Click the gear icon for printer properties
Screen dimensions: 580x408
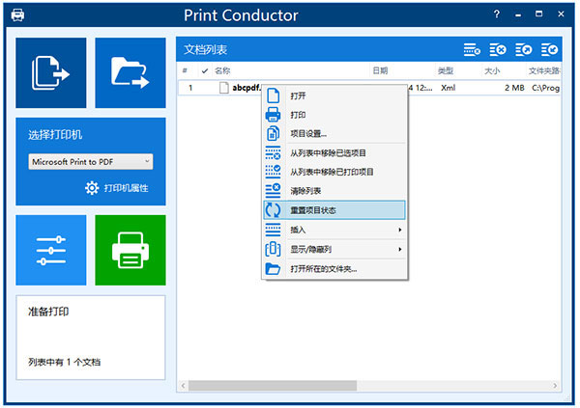click(92, 188)
